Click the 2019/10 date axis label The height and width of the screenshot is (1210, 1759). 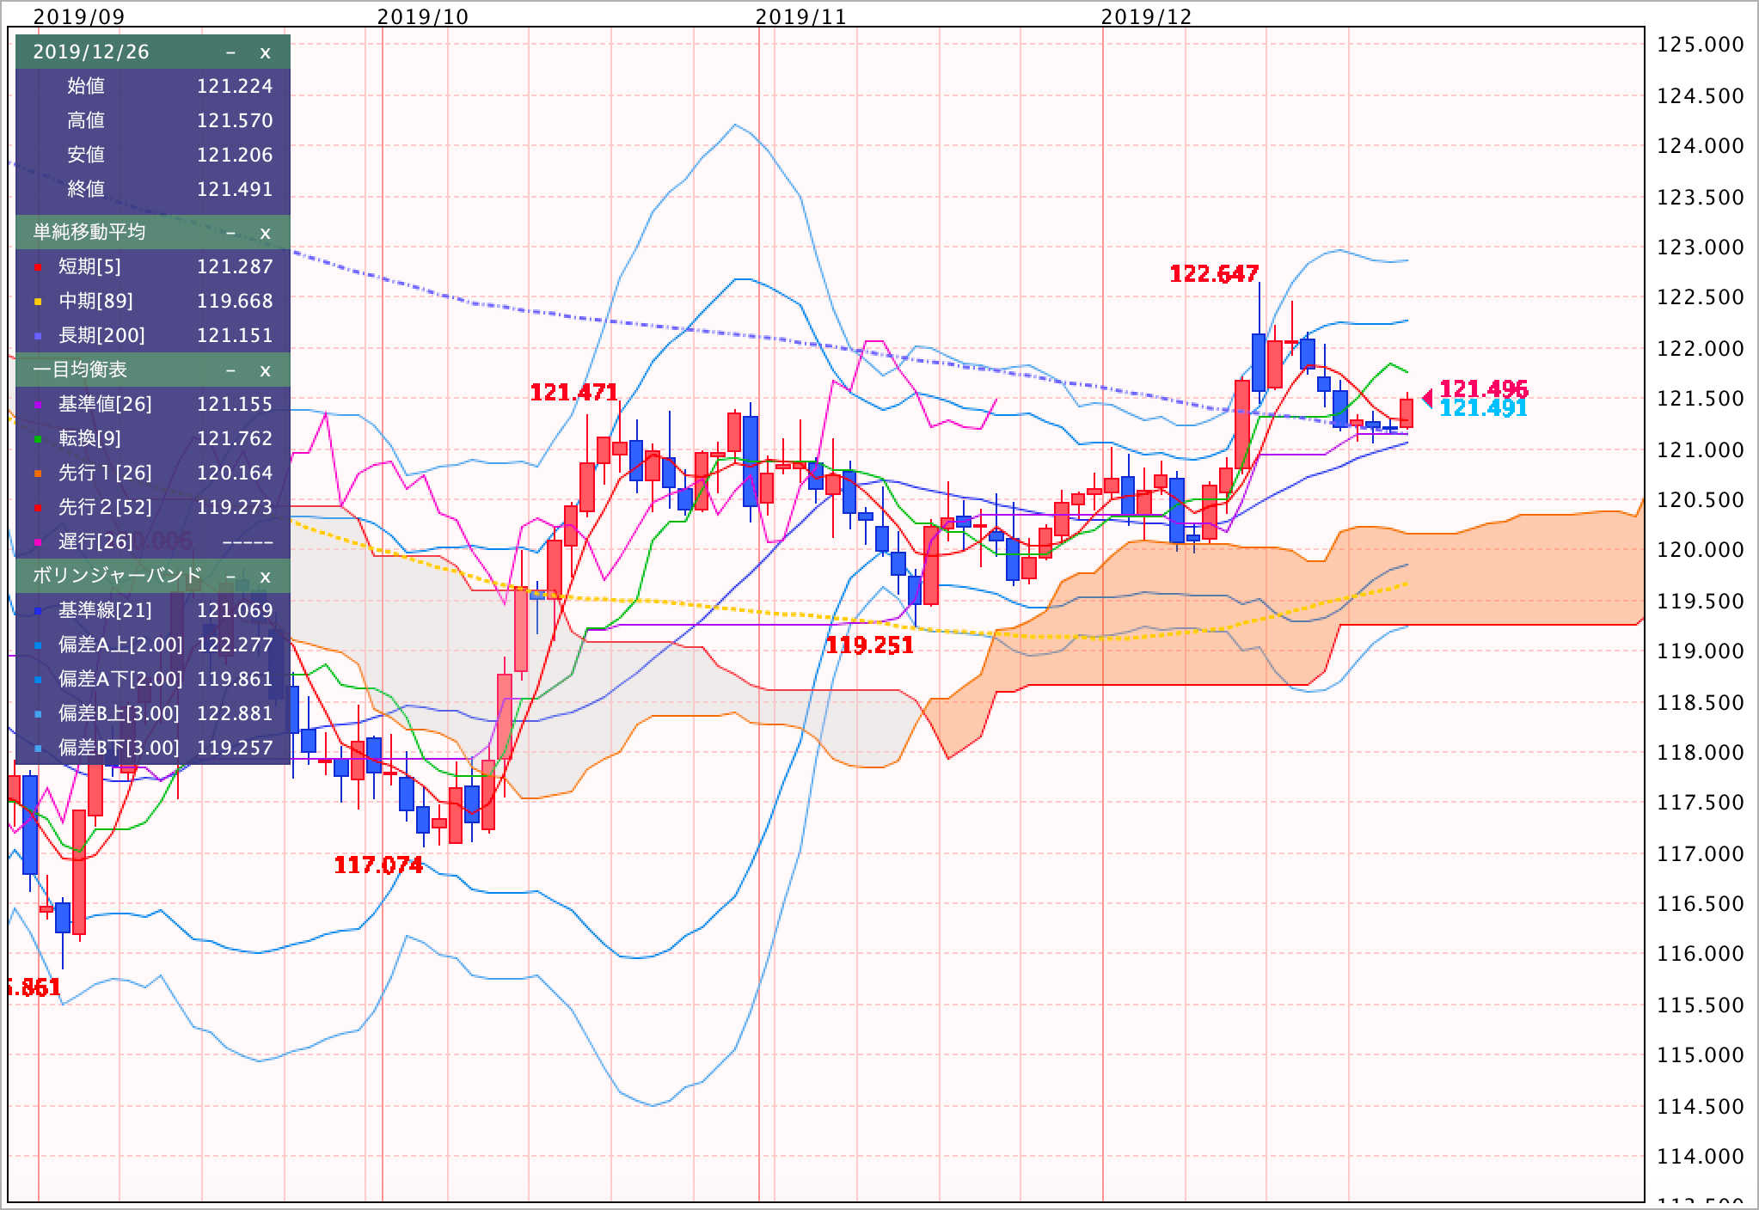pos(423,16)
